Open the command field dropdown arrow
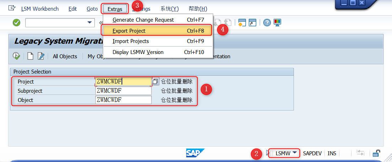392x162 pixels. 90,23
